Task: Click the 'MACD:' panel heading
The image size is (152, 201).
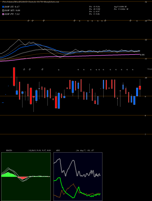Action: point(9,150)
